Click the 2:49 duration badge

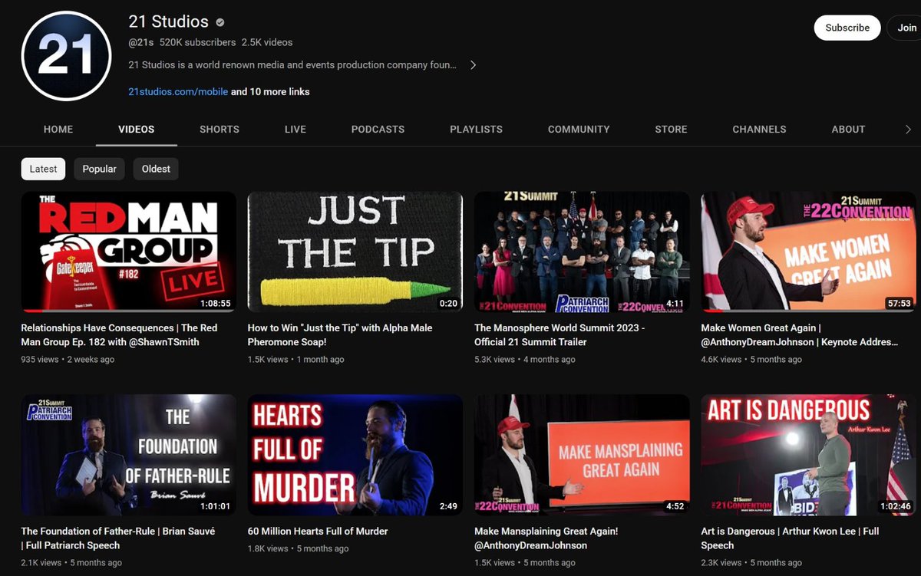pyautogui.click(x=448, y=506)
